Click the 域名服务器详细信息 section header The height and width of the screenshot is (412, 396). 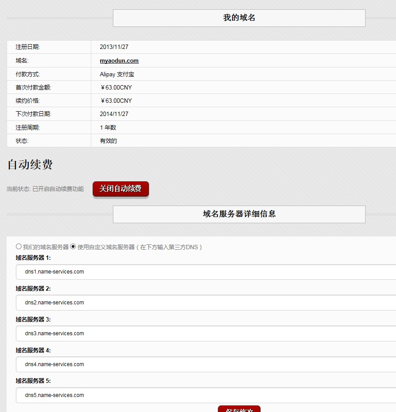coord(239,214)
